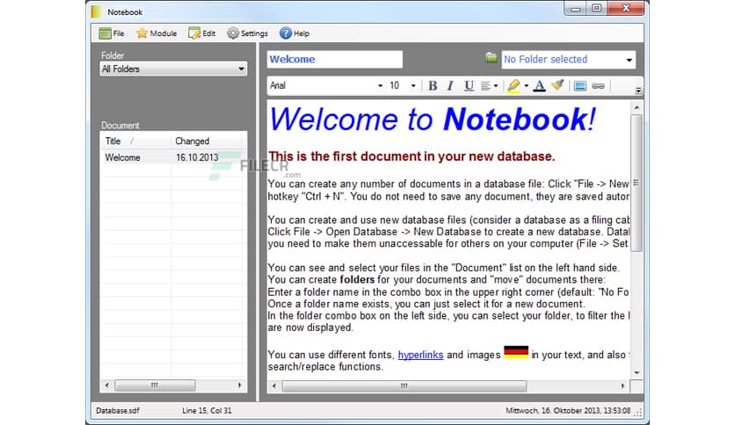Click the Line 15, Col 31 status text
The width and height of the screenshot is (735, 425).
[x=207, y=410]
